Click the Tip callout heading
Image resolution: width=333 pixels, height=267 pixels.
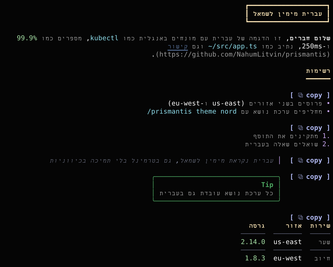267,185
